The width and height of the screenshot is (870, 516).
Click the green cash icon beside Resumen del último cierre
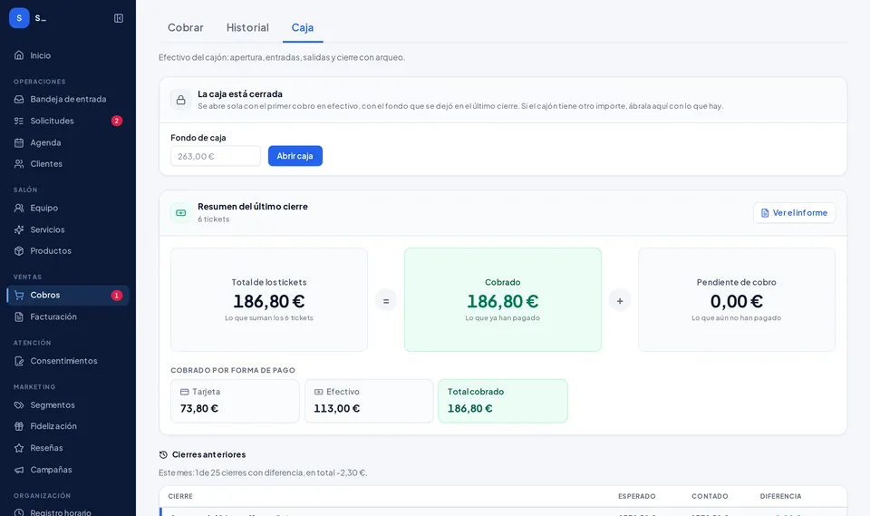pos(181,213)
